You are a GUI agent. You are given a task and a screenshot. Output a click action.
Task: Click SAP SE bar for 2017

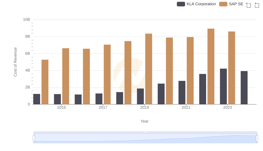click(x=107, y=74)
